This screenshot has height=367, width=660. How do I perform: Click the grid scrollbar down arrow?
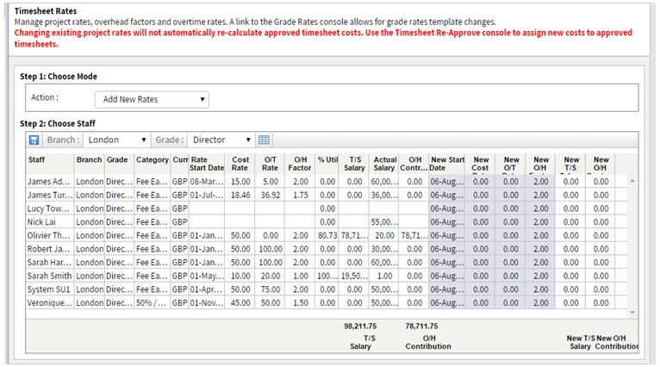632,312
